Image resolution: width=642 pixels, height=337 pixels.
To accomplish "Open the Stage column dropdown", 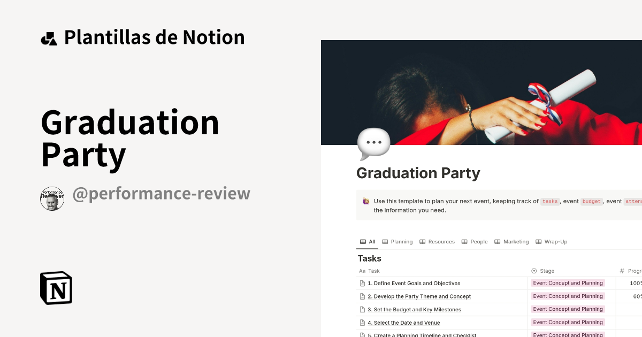I will coord(547,271).
